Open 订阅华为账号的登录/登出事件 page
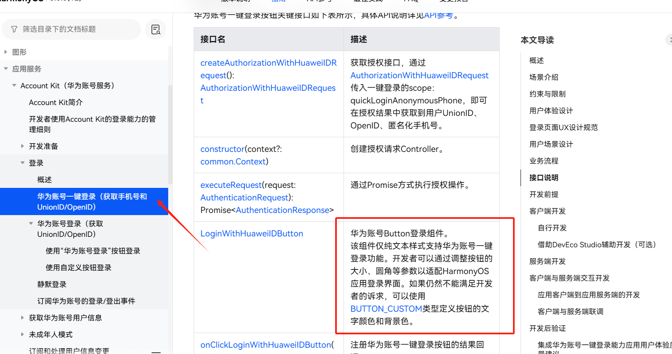 click(x=86, y=301)
